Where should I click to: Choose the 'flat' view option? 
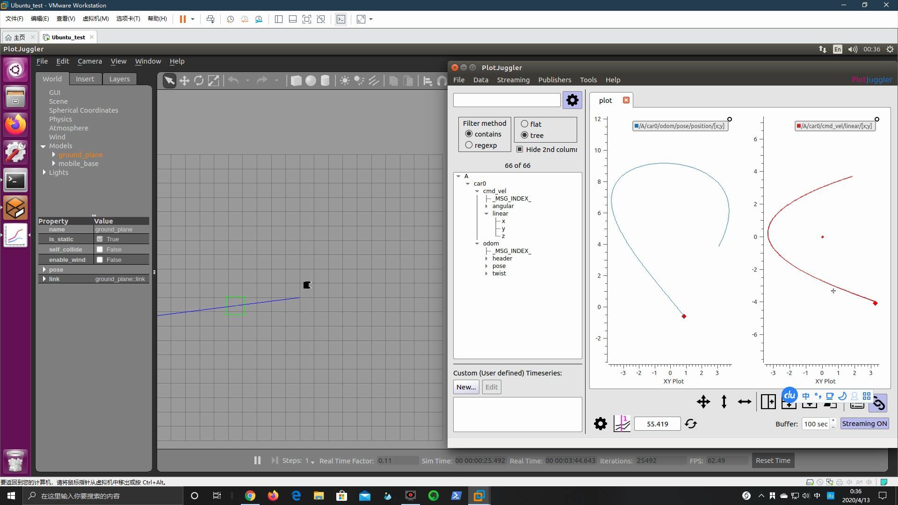point(524,124)
